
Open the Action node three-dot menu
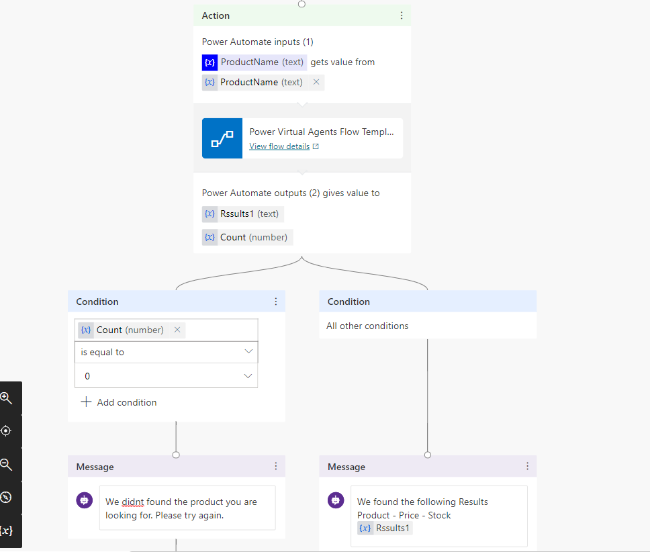[402, 15]
